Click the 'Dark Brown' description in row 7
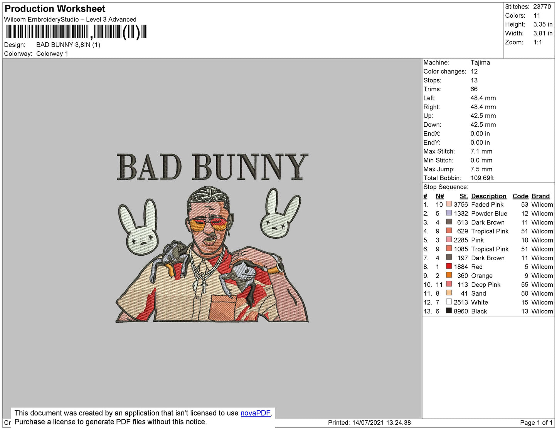The image size is (557, 430). tap(488, 258)
